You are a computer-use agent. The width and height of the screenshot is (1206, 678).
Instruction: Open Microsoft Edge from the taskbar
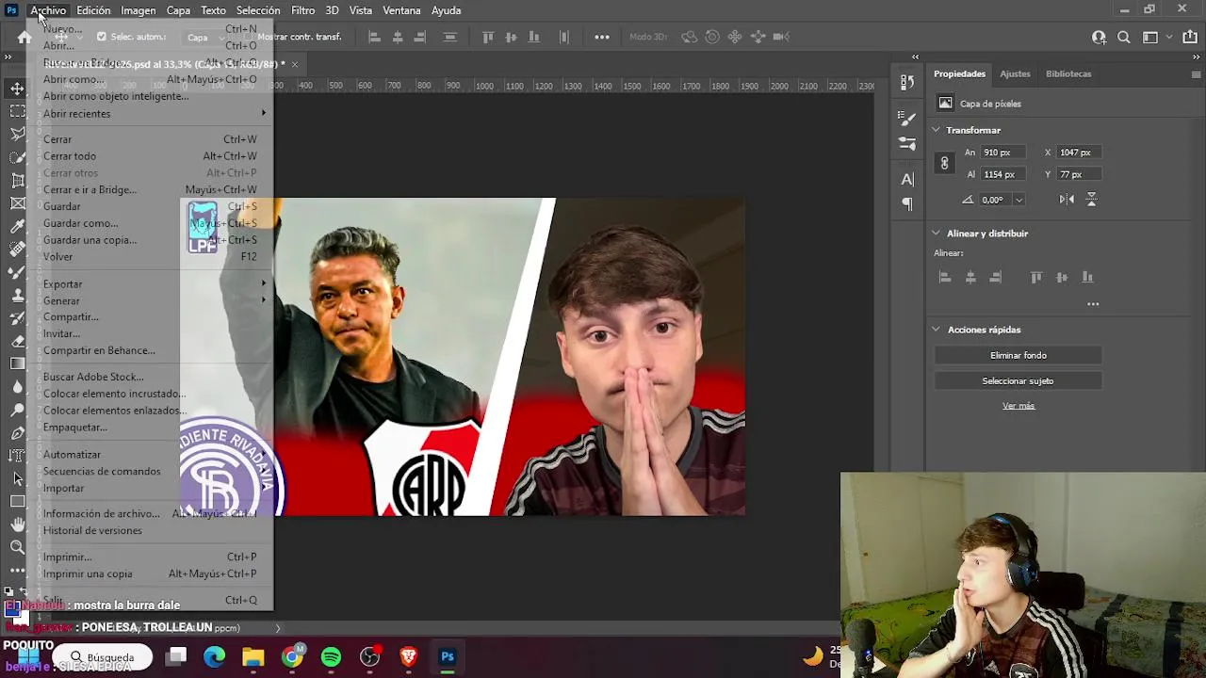point(215,656)
